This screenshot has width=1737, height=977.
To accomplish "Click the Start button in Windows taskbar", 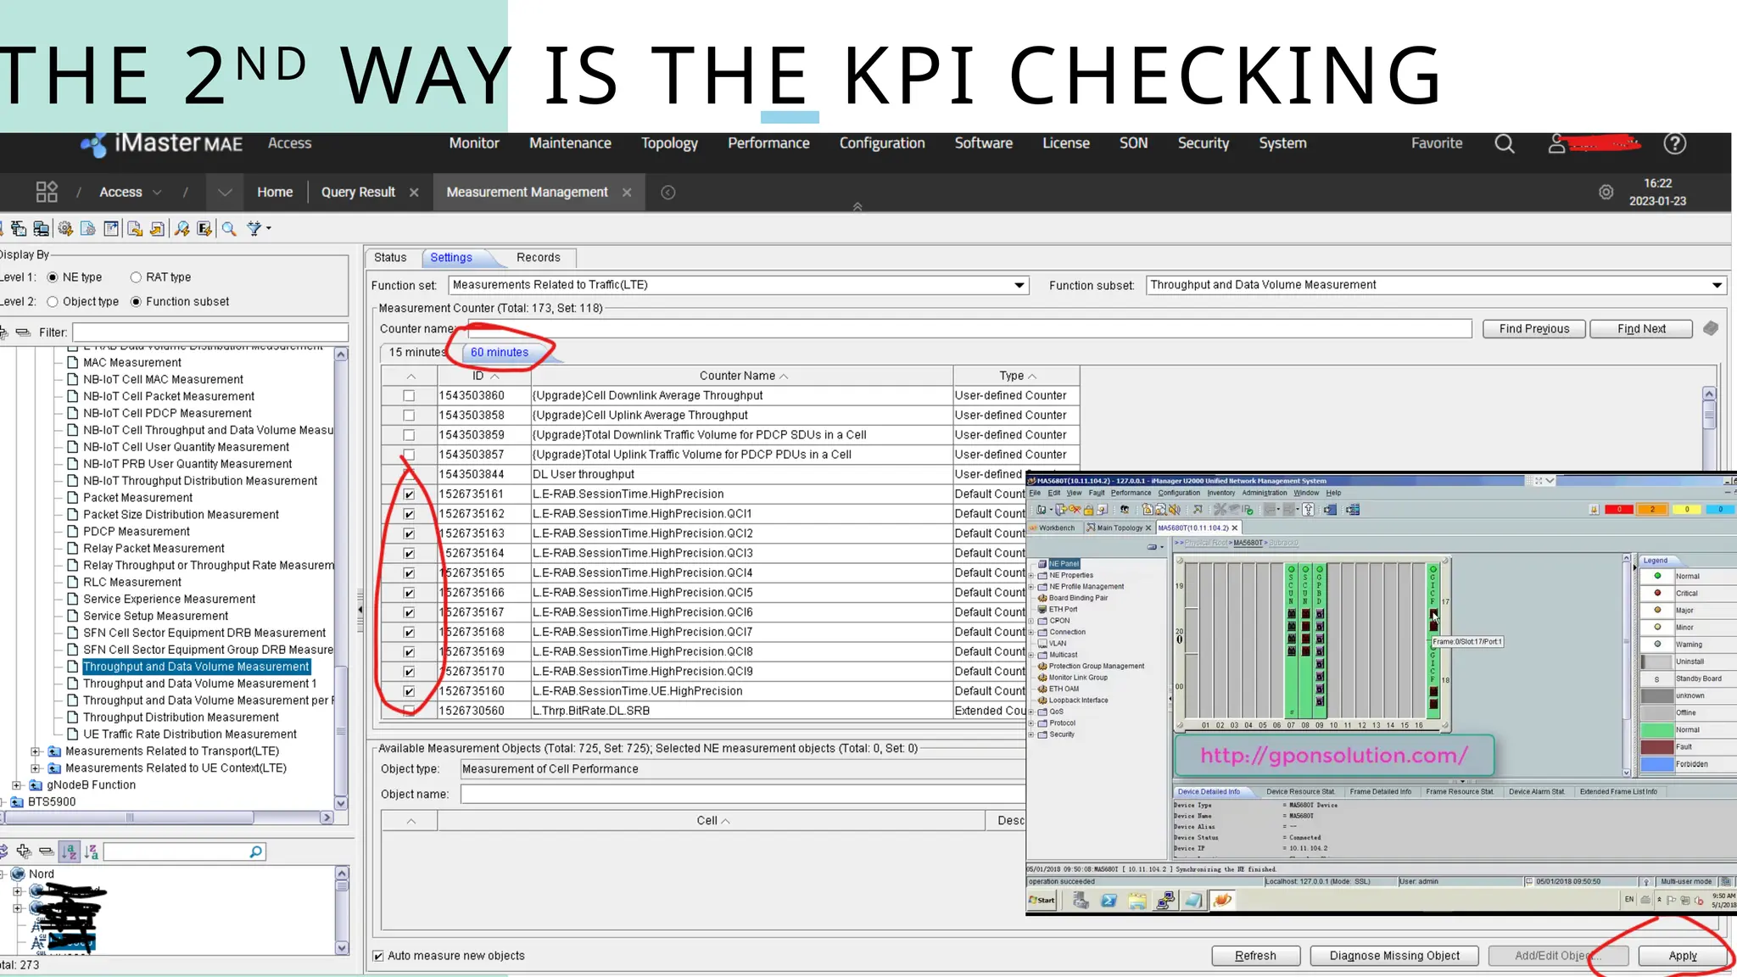I will (1042, 901).
